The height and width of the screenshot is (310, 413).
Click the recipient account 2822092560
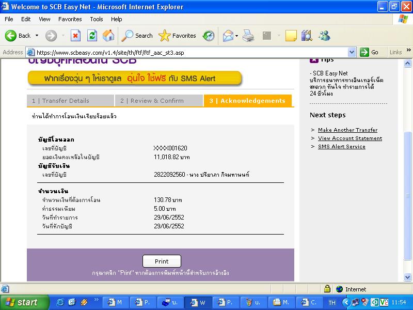click(x=169, y=175)
